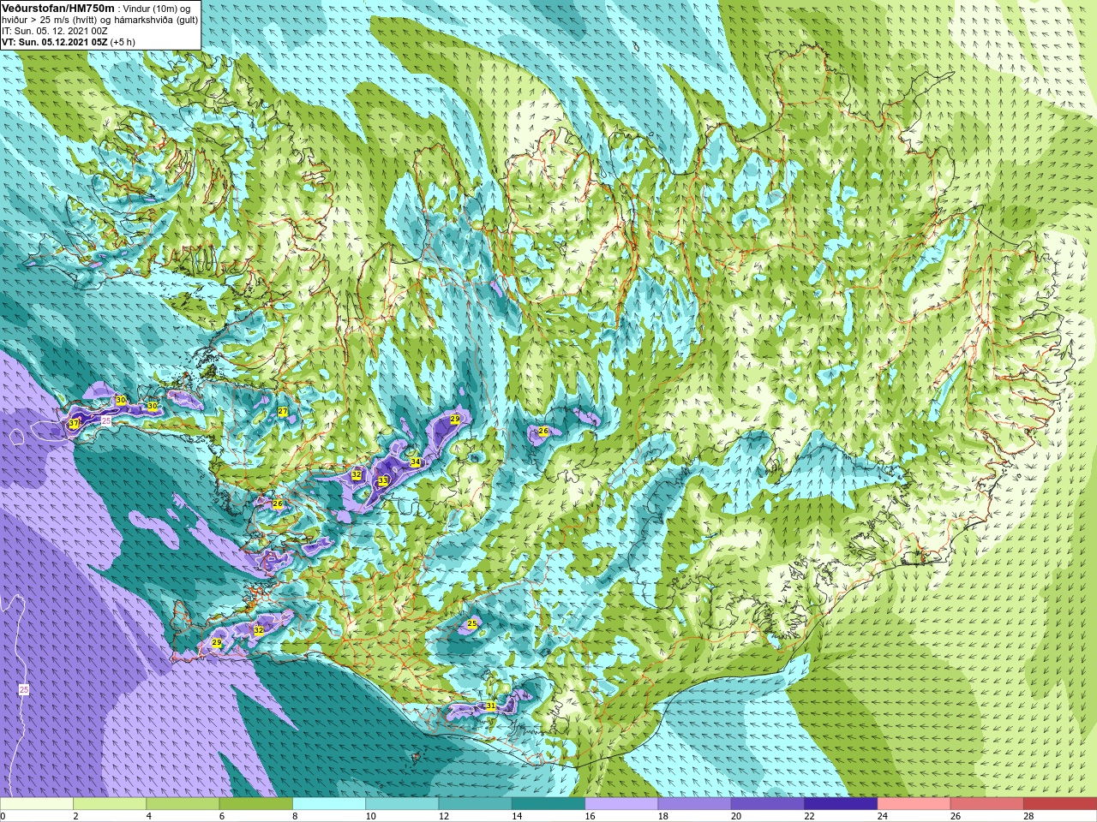Click the yellow 33 gust label
This screenshot has height=822, width=1097.
[383, 481]
